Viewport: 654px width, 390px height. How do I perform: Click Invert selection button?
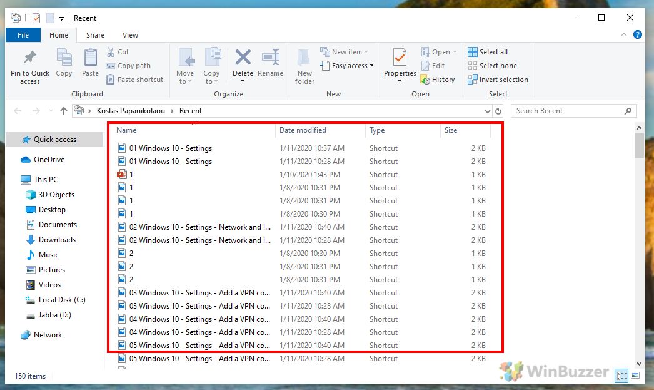[x=498, y=80]
